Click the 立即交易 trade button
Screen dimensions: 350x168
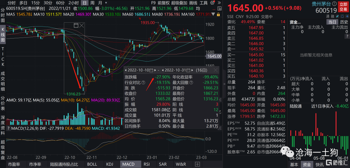click(x=343, y=7)
